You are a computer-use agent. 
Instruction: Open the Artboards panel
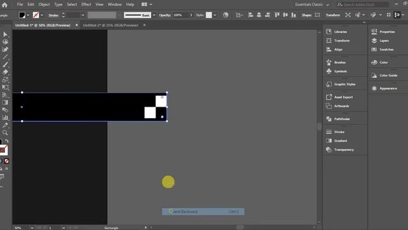[x=342, y=106]
